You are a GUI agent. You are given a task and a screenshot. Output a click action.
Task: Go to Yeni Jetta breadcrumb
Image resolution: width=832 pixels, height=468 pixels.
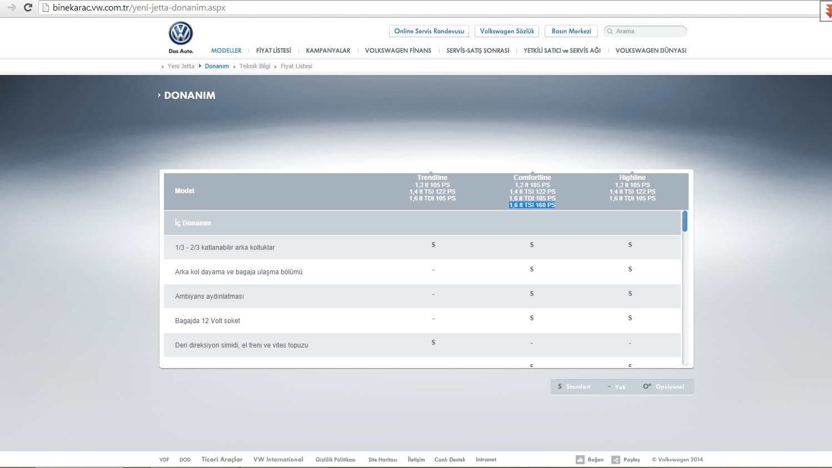coord(181,66)
